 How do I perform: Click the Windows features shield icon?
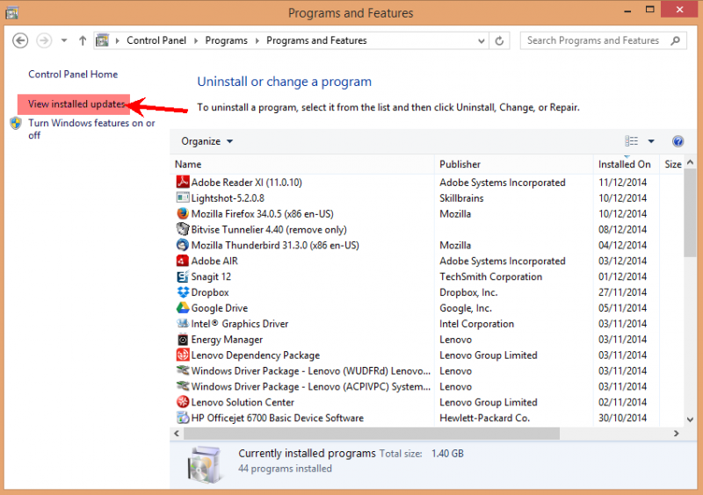coord(16,123)
